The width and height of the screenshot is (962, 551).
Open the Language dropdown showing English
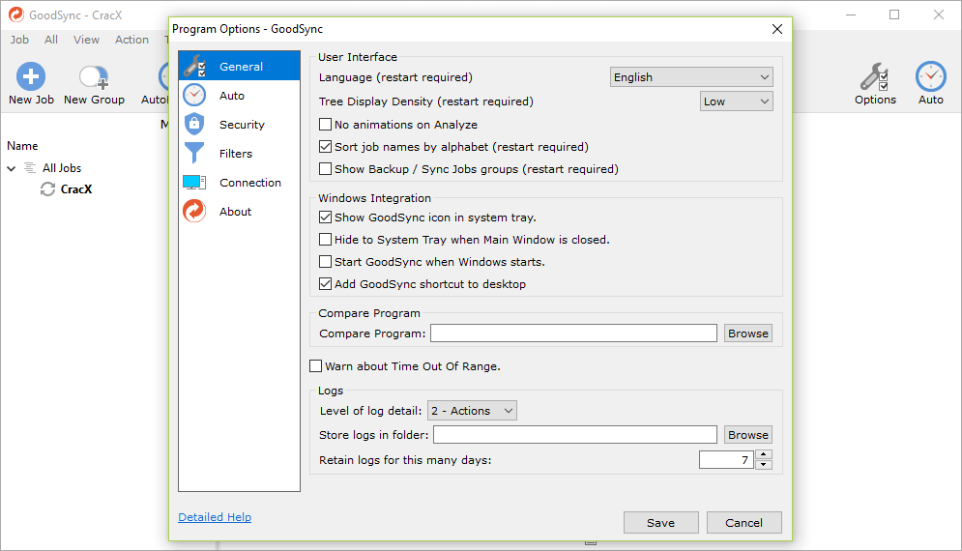pos(691,77)
